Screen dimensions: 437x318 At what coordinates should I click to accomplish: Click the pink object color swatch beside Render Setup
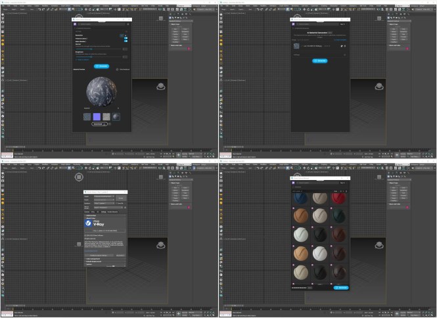(189, 208)
